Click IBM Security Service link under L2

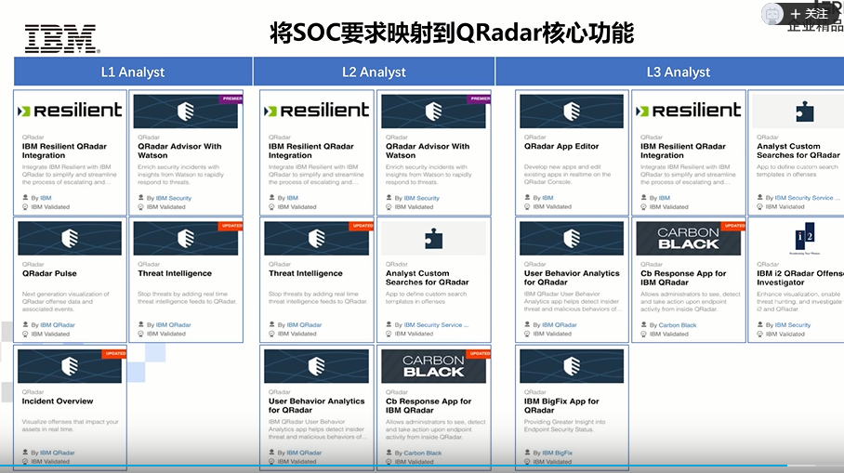(436, 325)
